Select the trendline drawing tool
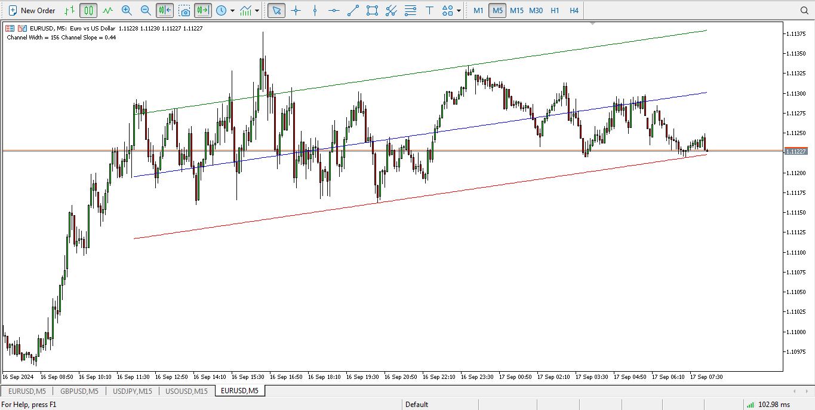The width and height of the screenshot is (815, 410). coord(353,10)
